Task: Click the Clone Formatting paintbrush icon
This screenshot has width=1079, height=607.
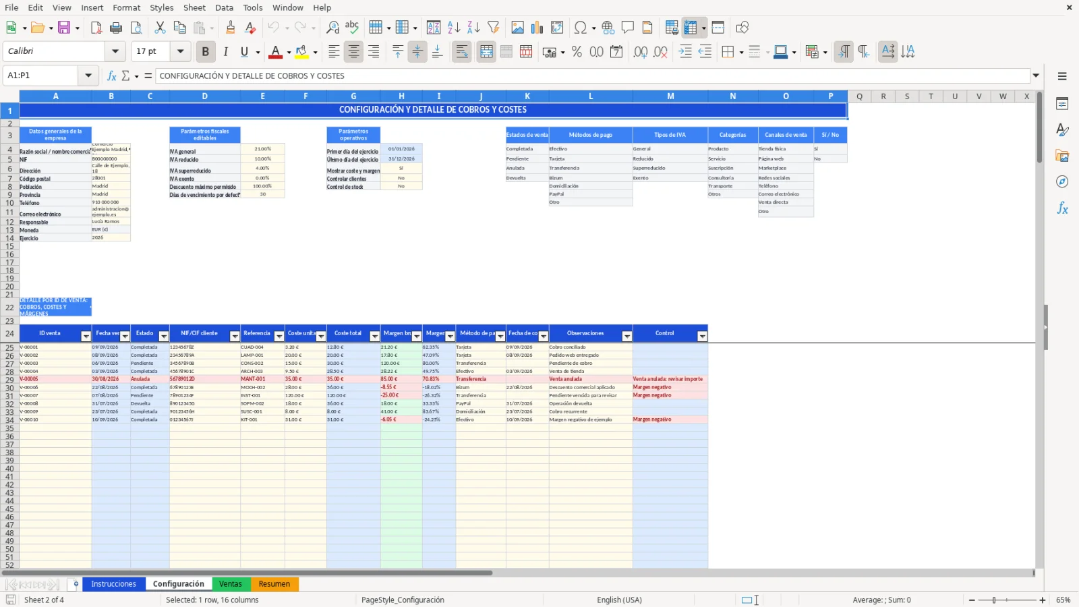Action: (231, 28)
